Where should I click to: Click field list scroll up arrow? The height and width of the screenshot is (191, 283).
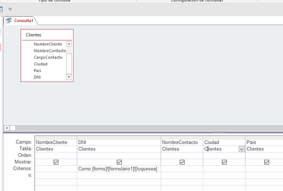click(69, 44)
